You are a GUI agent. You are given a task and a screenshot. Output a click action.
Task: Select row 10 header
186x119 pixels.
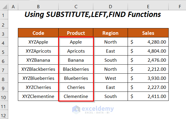click(x=4, y=96)
